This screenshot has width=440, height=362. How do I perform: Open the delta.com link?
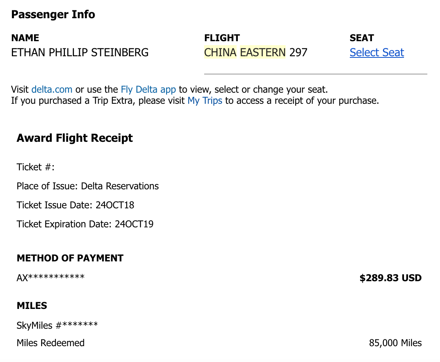(52, 89)
